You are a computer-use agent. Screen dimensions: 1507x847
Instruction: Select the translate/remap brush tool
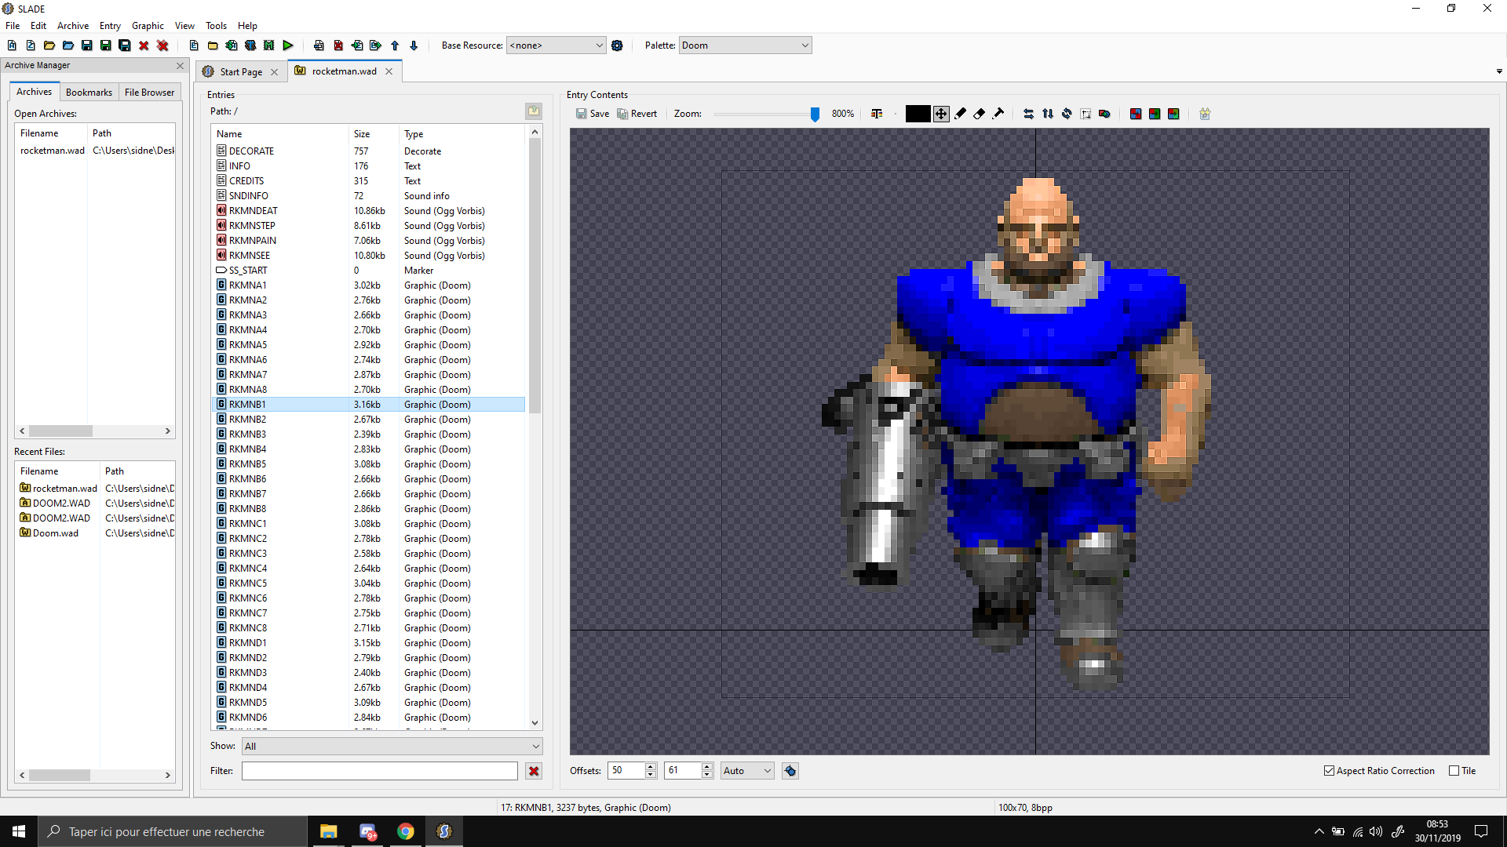(x=998, y=114)
